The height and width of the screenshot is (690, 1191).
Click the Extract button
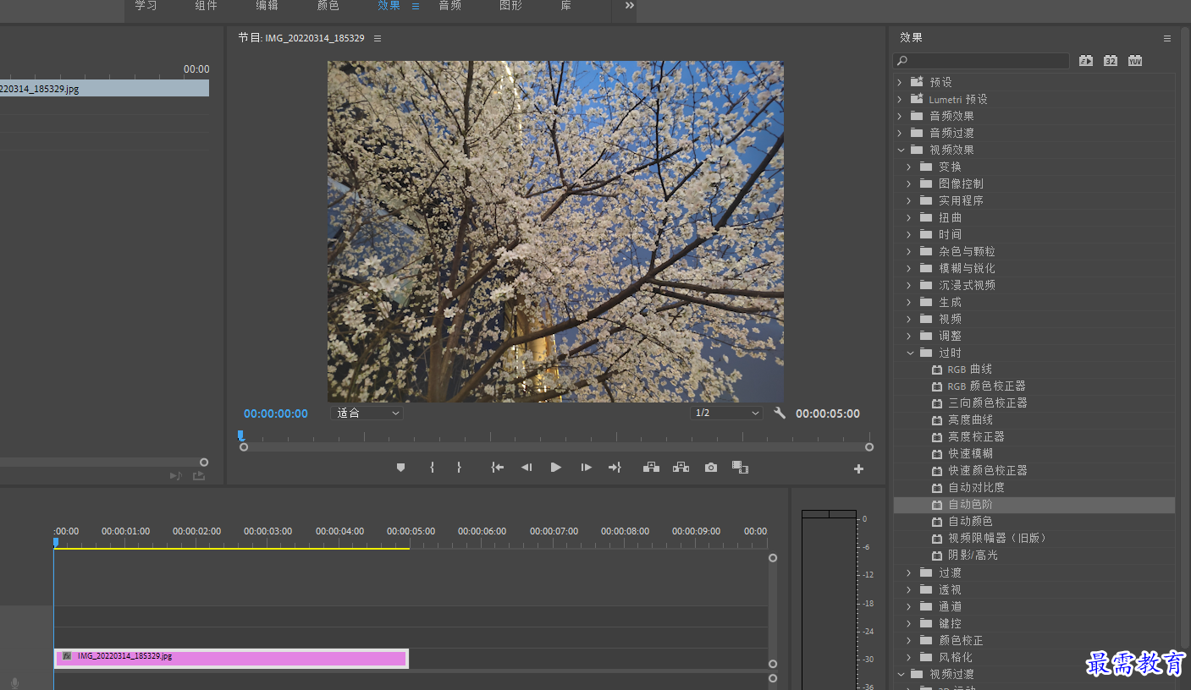tap(681, 468)
